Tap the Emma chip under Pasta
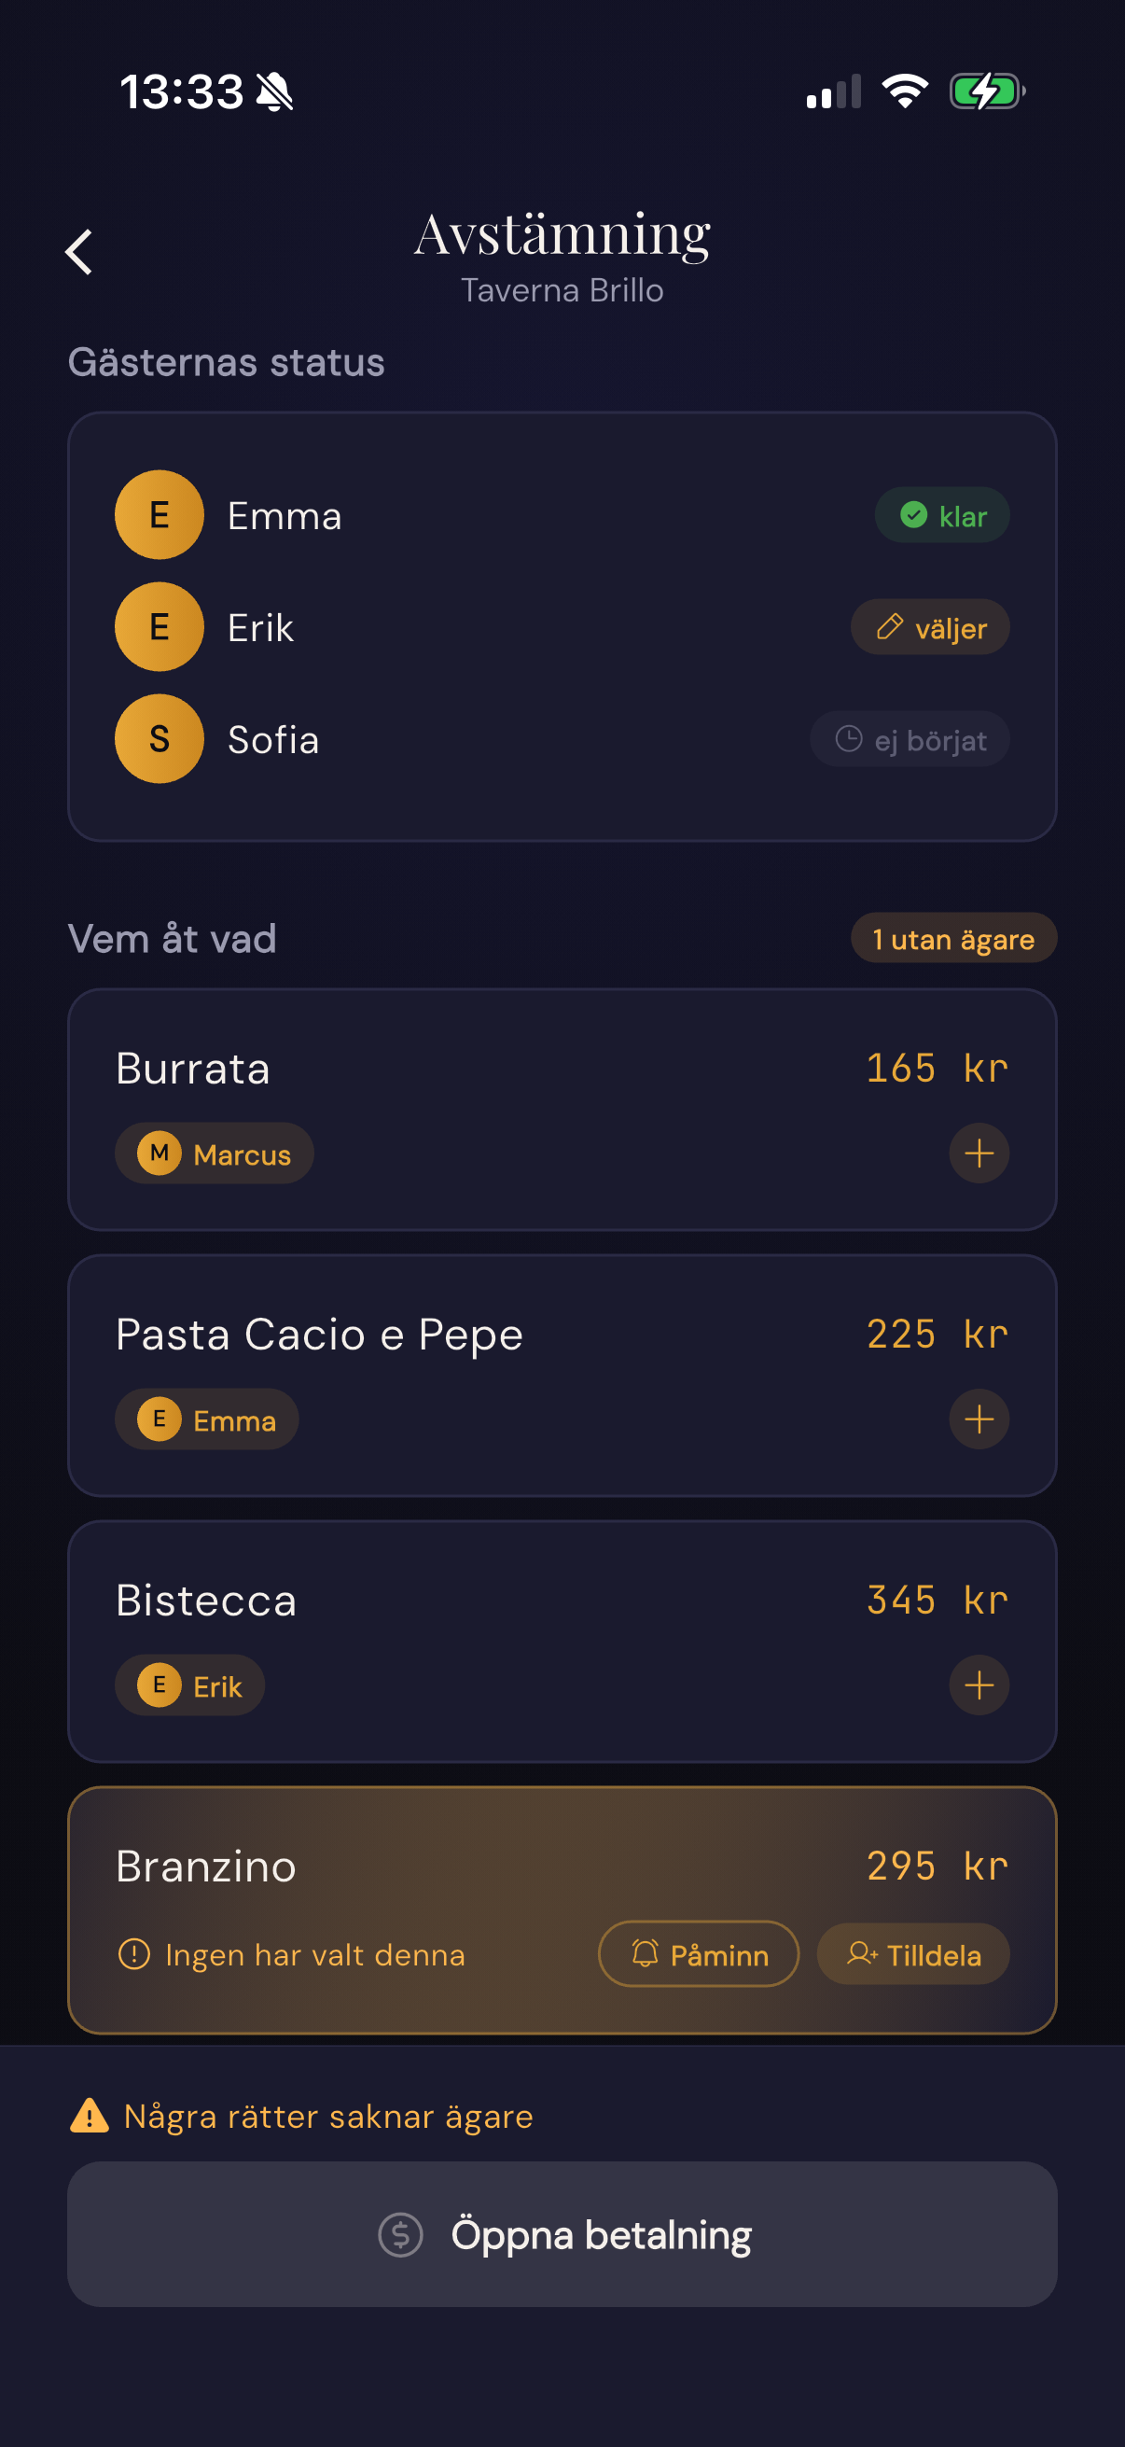Viewport: 1125px width, 2447px height. pyautogui.click(x=207, y=1420)
